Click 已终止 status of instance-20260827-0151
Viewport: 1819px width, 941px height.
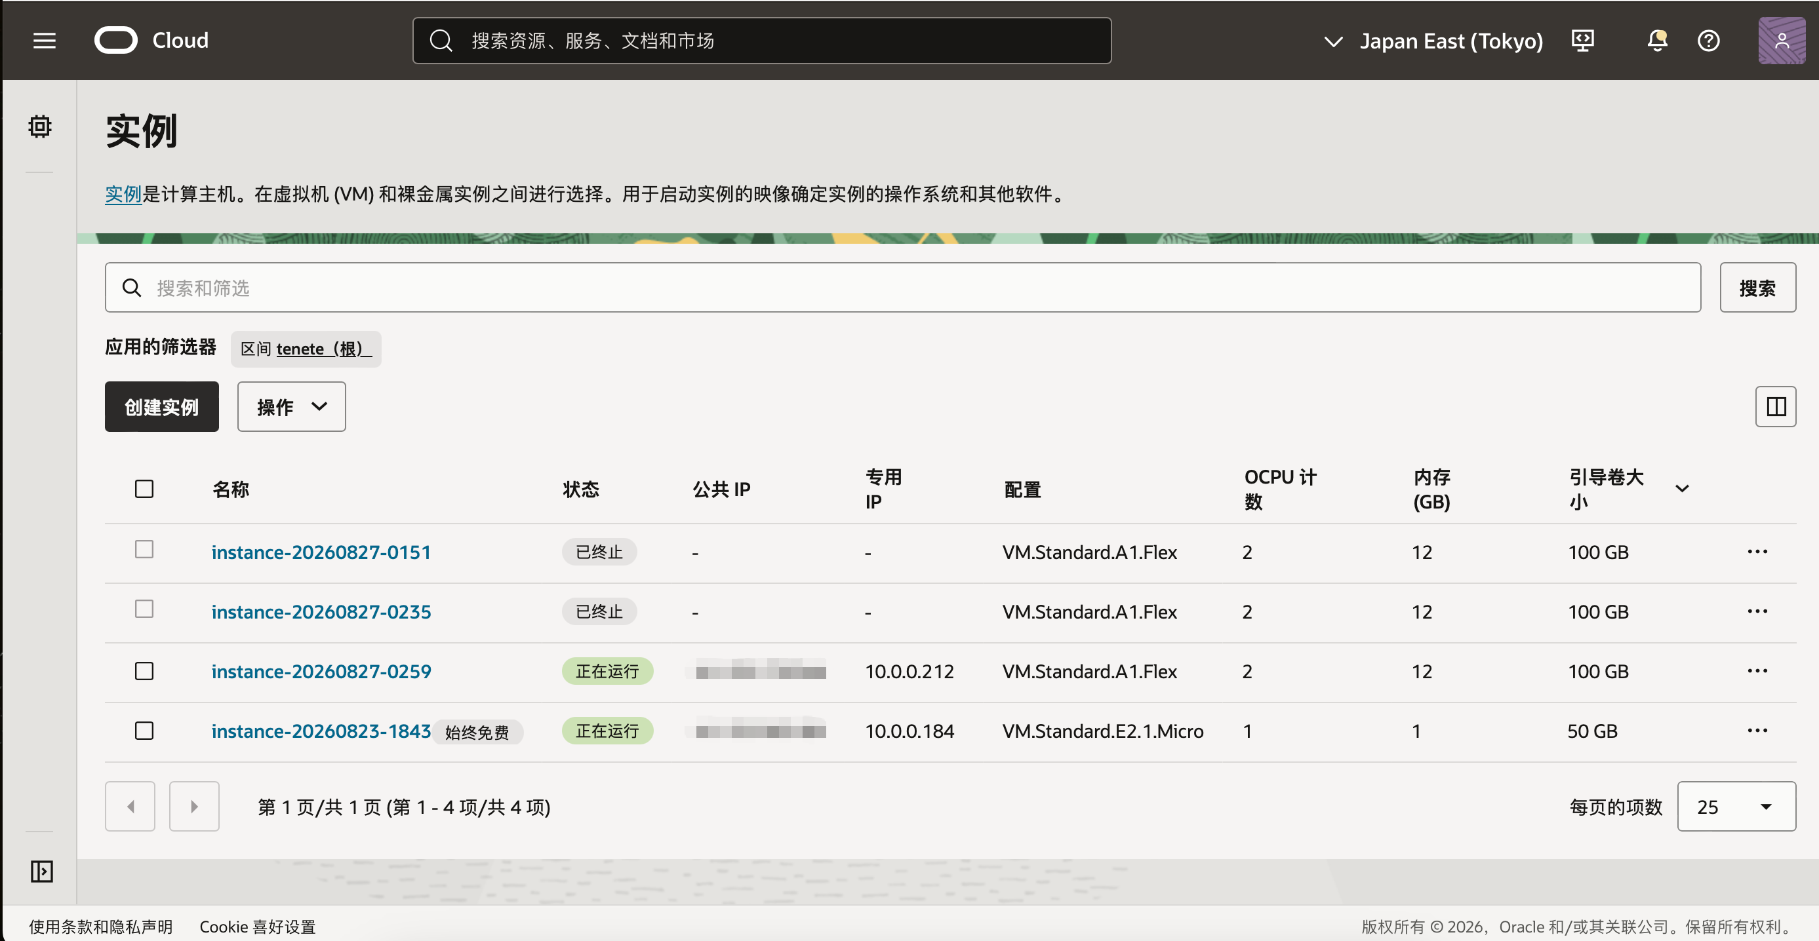[599, 552]
